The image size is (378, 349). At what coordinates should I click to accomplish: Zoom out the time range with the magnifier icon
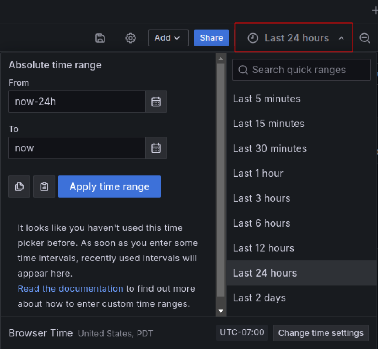tap(365, 38)
